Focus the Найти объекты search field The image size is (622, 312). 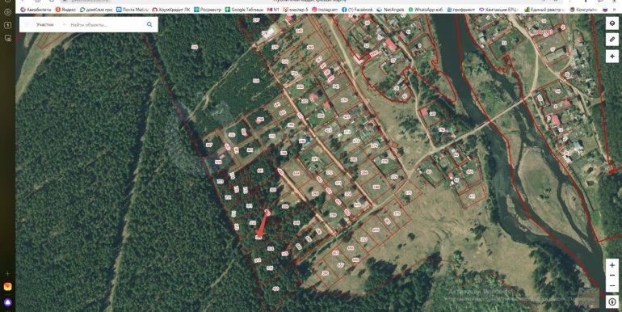coord(105,24)
